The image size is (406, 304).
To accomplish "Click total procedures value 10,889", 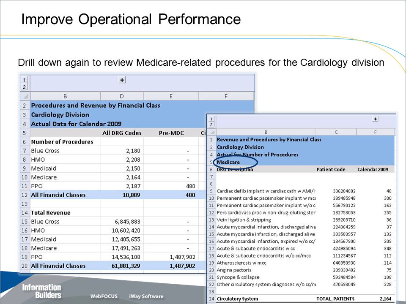I will [x=131, y=195].
